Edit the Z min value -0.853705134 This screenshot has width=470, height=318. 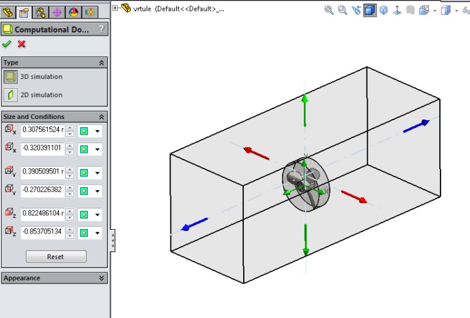pos(43,232)
